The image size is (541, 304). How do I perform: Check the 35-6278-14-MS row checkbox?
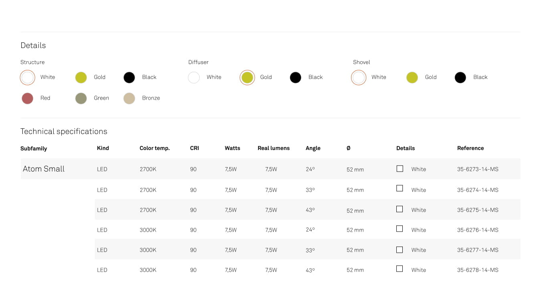click(x=400, y=269)
